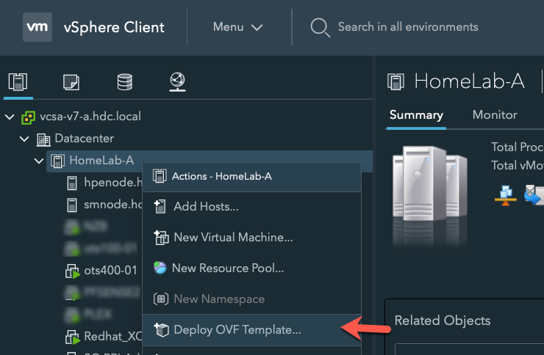Click the Actions menu cluster icon

point(160,176)
